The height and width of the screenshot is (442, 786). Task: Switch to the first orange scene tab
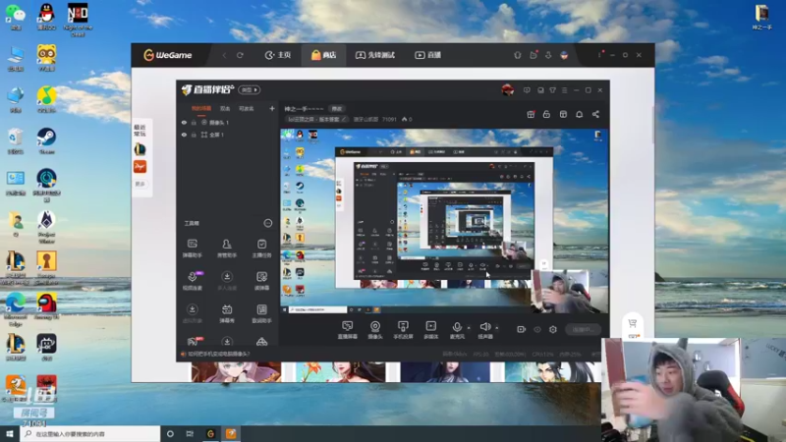click(201, 108)
